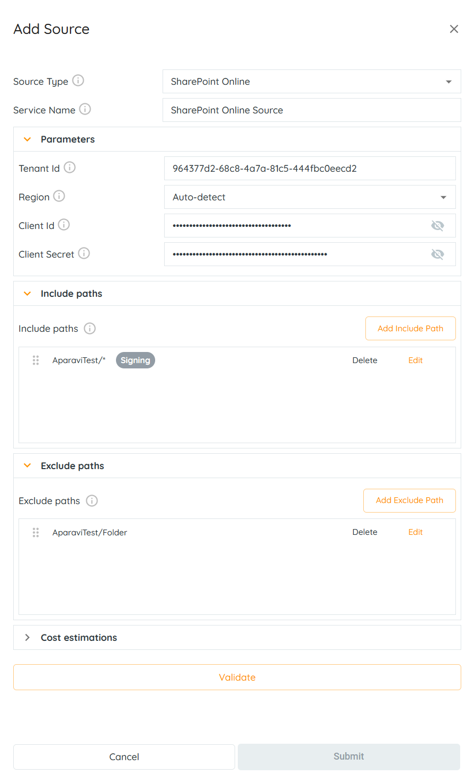Reveal the Client Secret value
The width and height of the screenshot is (475, 784).
[x=437, y=254]
